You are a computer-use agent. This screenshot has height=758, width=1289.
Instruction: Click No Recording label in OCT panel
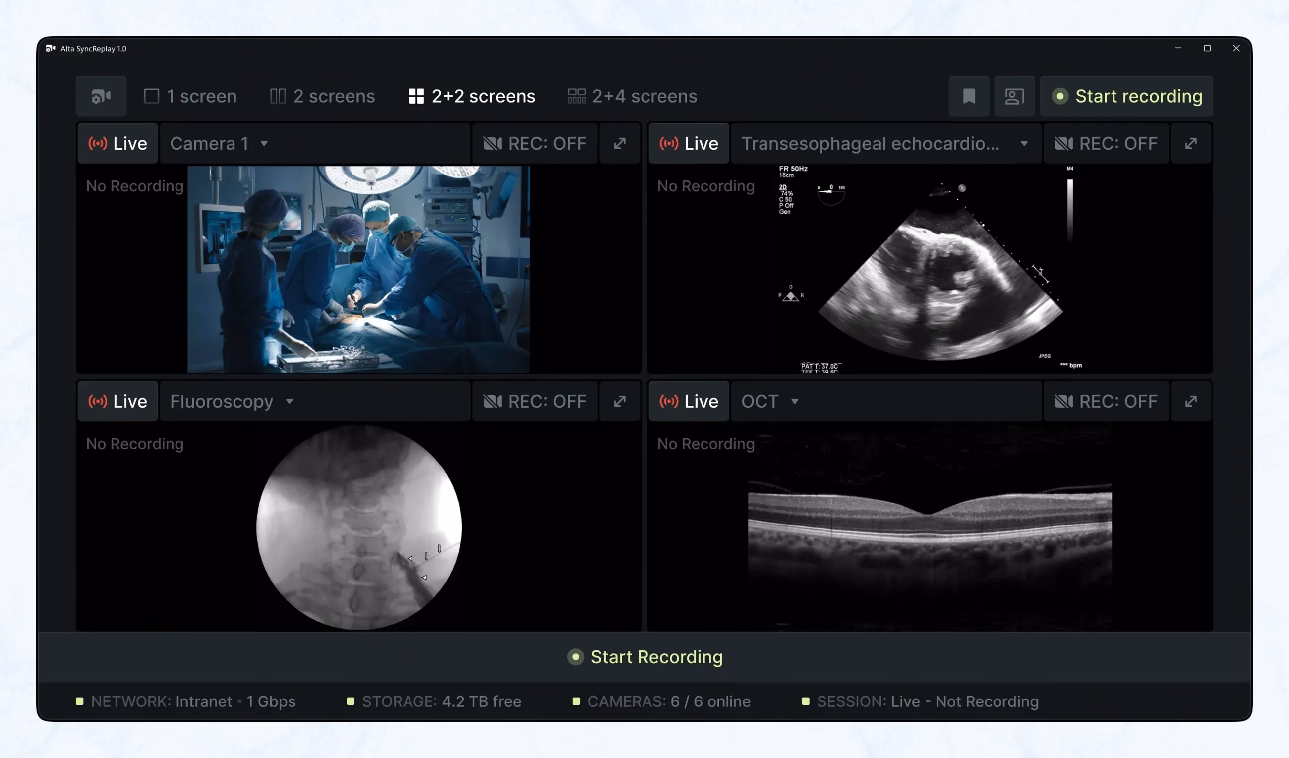[x=706, y=444]
